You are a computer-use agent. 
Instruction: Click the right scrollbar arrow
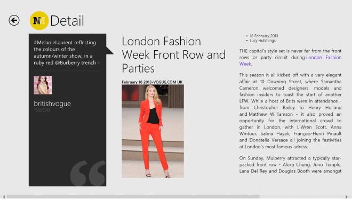347,197
